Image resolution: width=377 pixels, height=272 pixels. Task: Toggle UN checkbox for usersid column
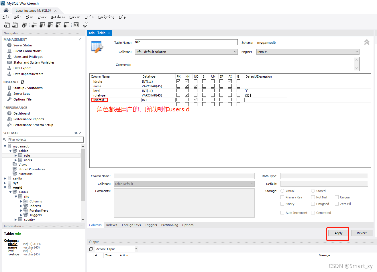(213, 100)
